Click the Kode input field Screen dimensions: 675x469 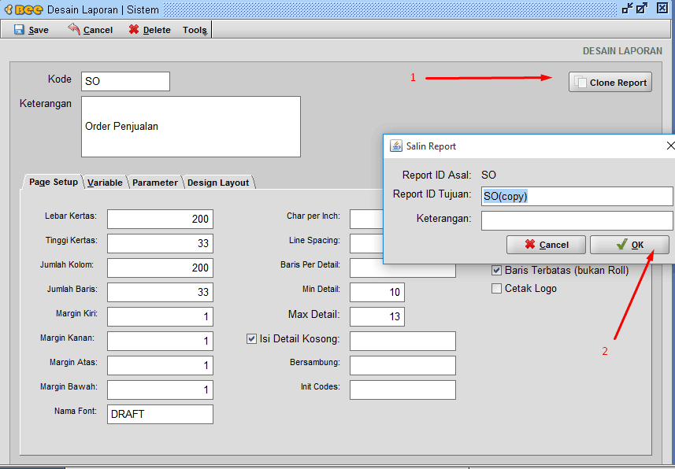[x=125, y=81]
